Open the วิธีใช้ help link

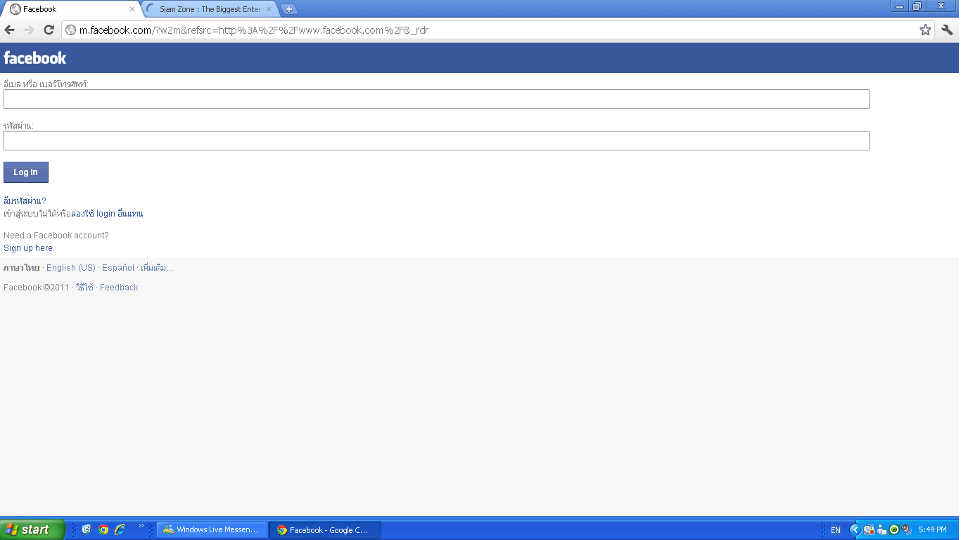coord(84,288)
